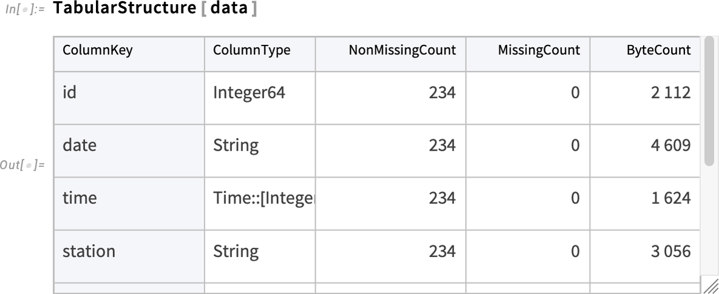Click the MissingCount column header
This screenshot has width=719, height=294.
point(528,55)
